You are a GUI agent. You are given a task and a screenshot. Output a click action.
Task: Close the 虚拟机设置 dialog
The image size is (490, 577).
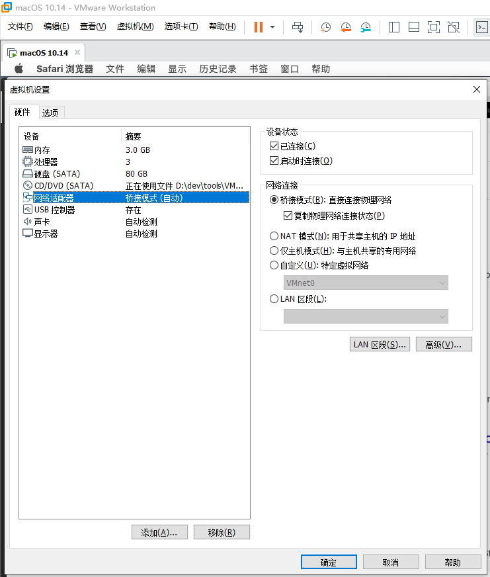[477, 89]
